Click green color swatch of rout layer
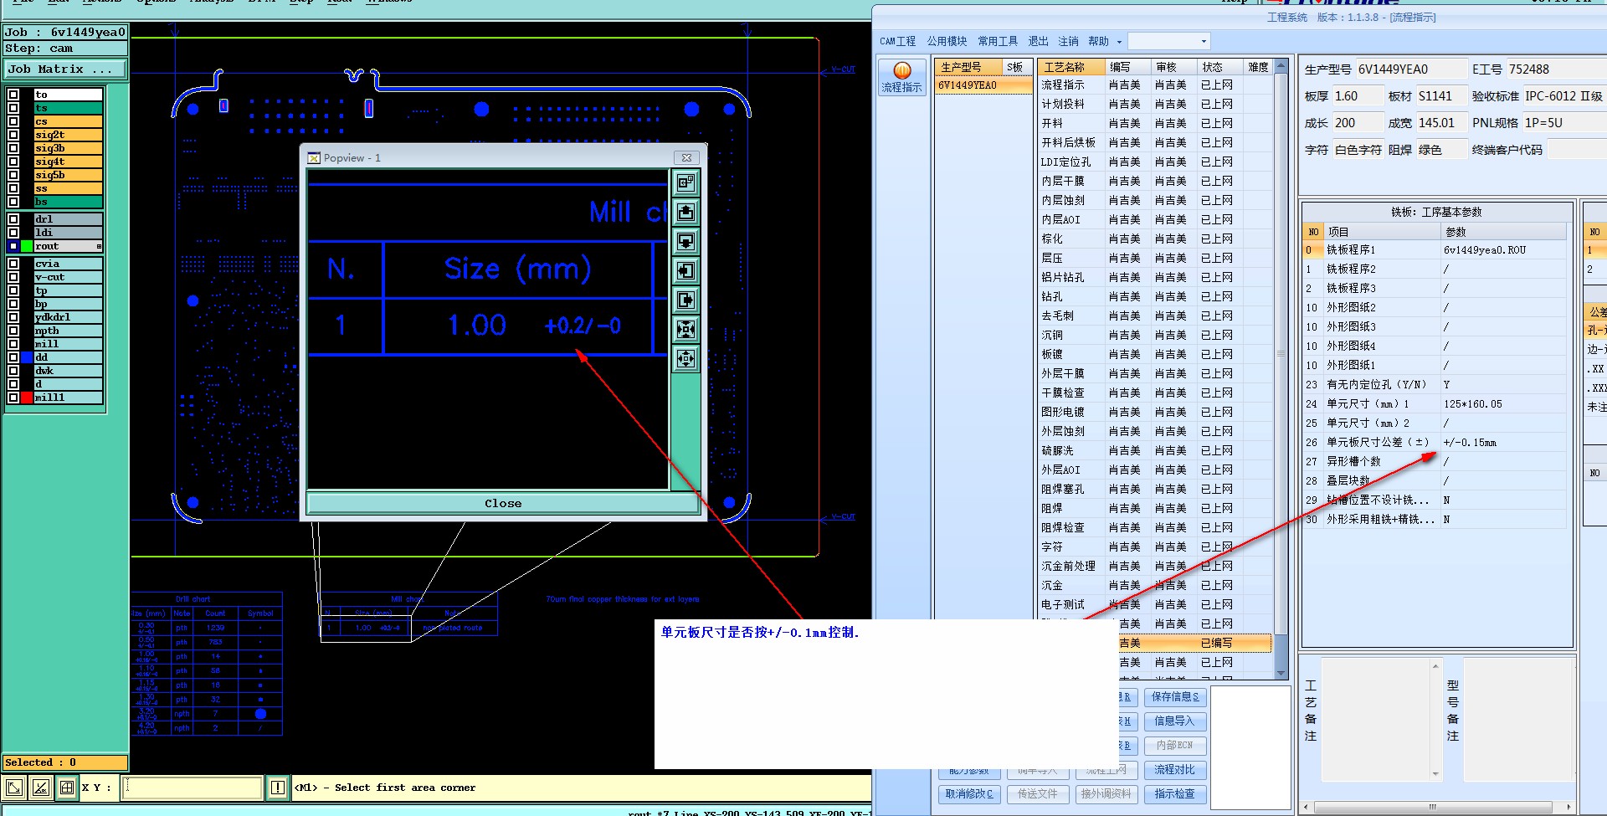The image size is (1607, 816). point(27,246)
